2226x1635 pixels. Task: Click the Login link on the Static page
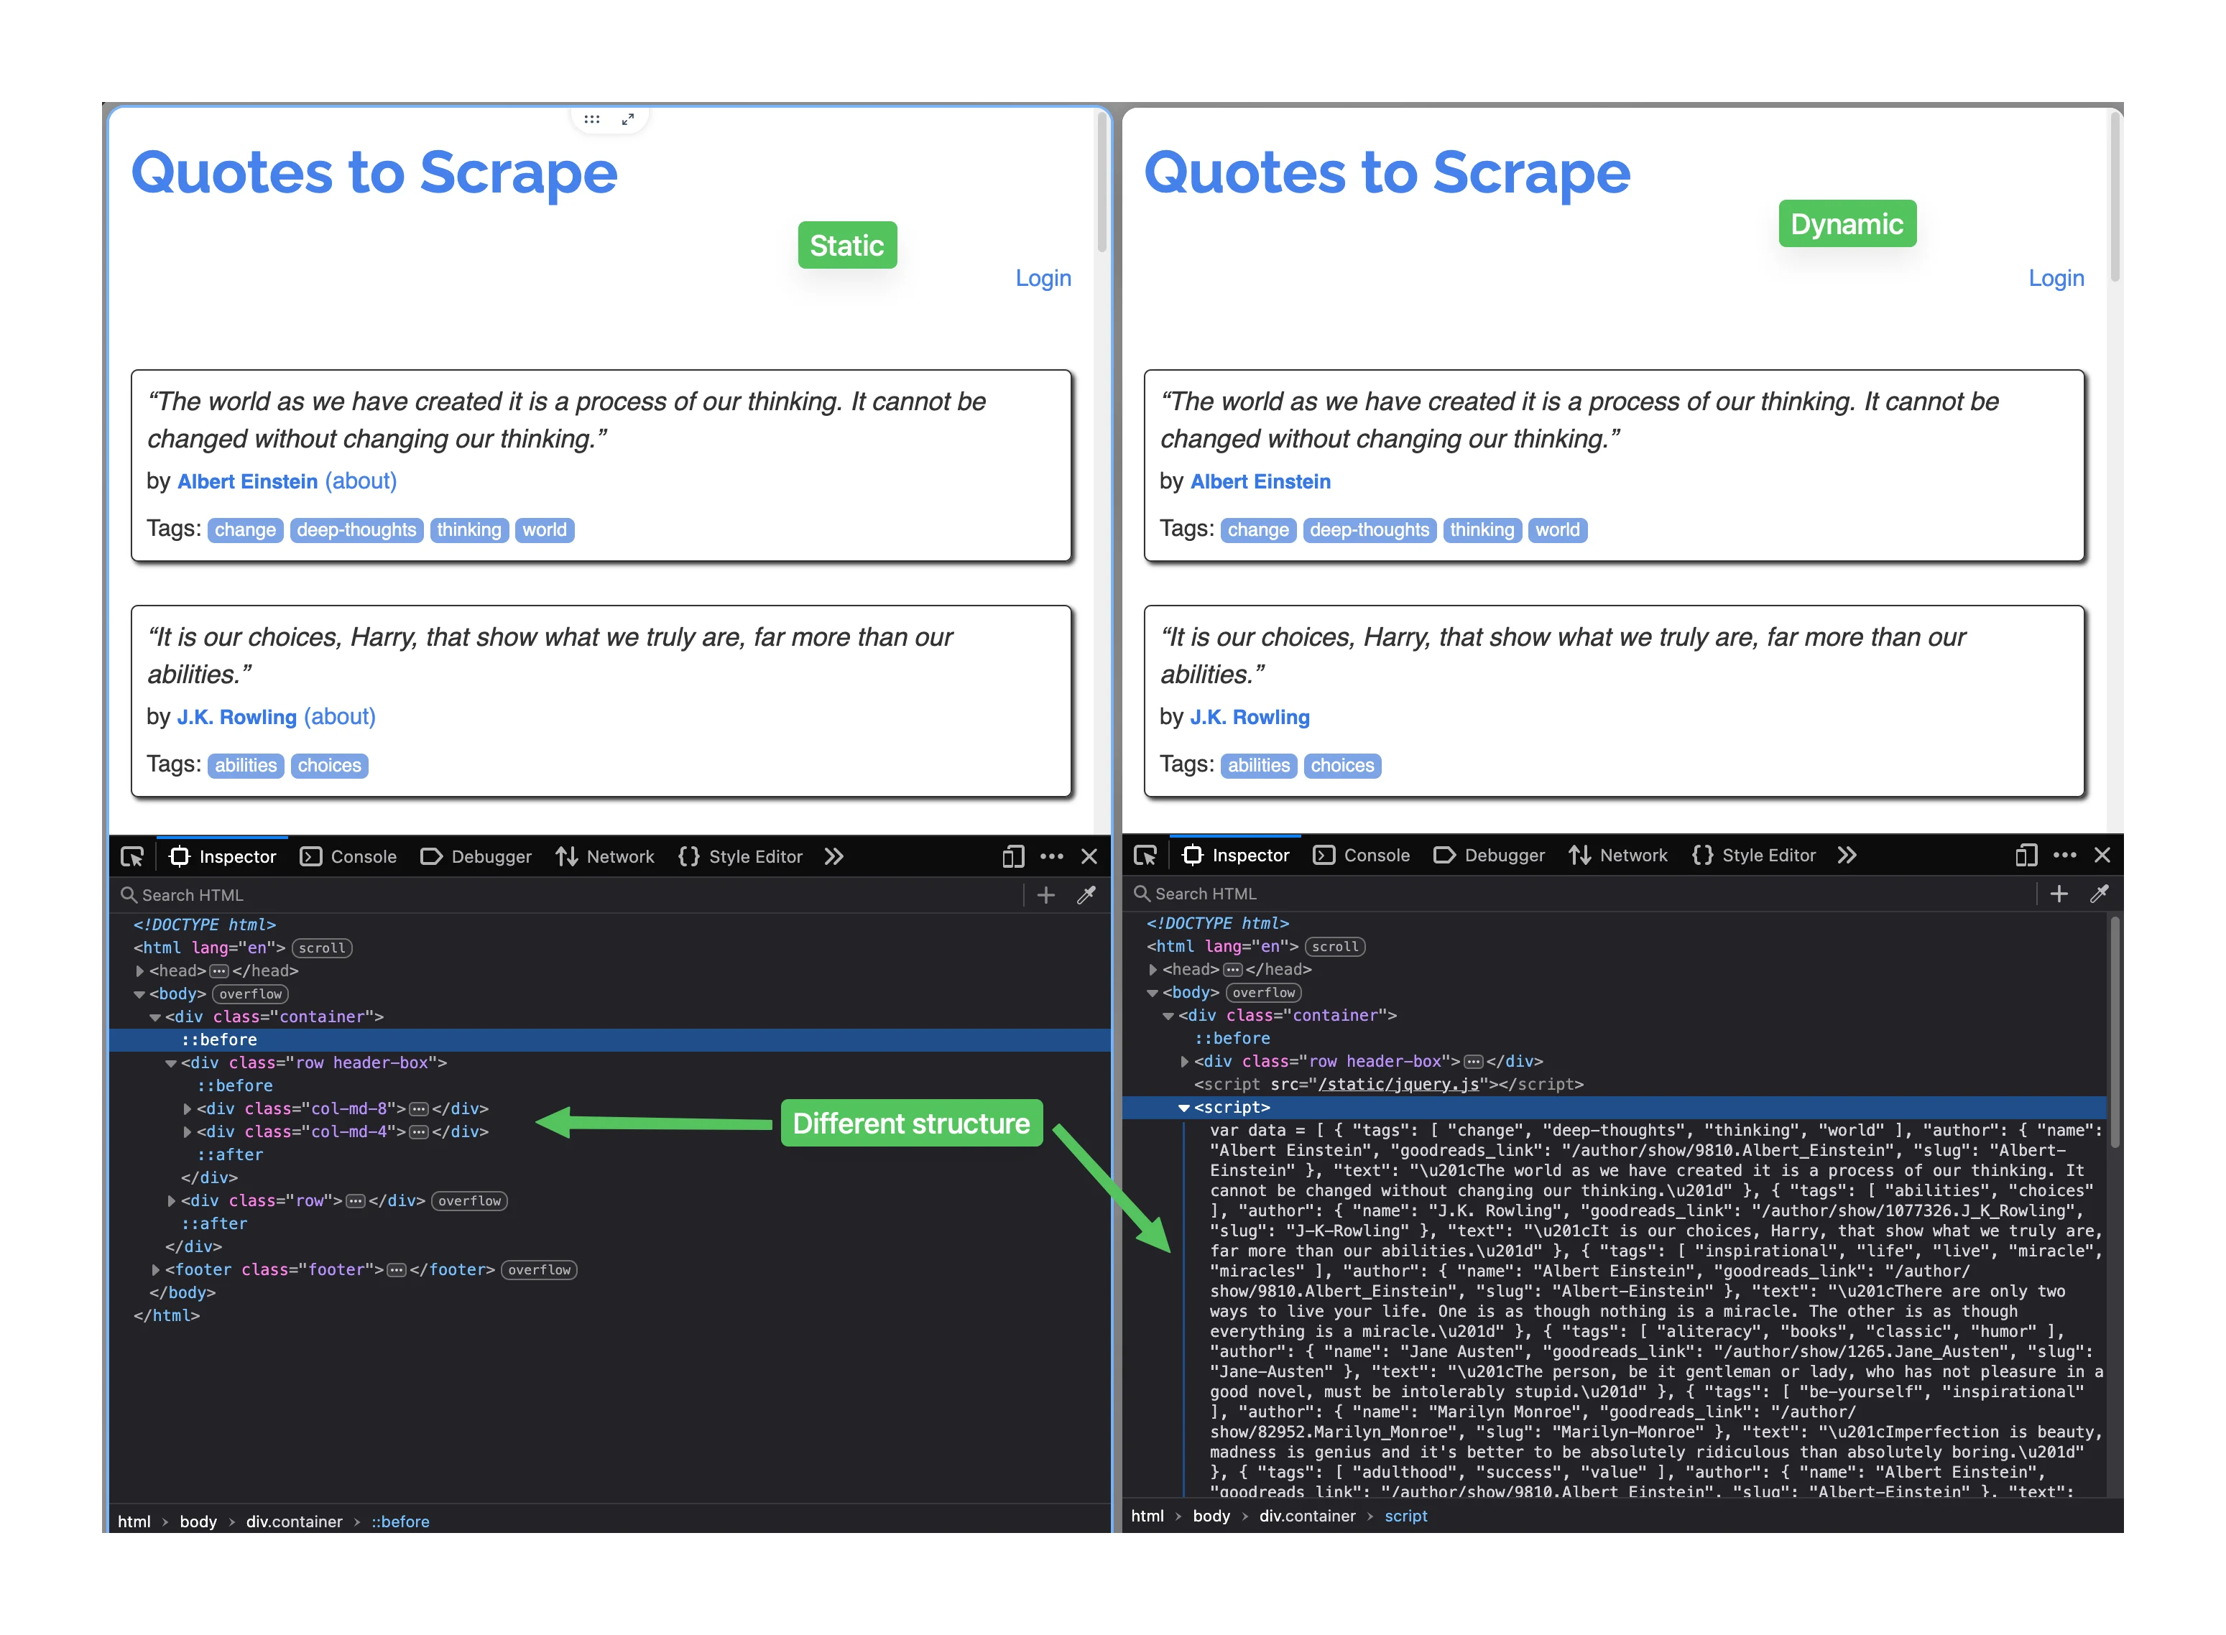point(1043,278)
